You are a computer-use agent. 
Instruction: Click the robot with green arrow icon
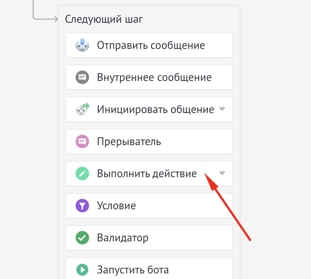(x=83, y=109)
